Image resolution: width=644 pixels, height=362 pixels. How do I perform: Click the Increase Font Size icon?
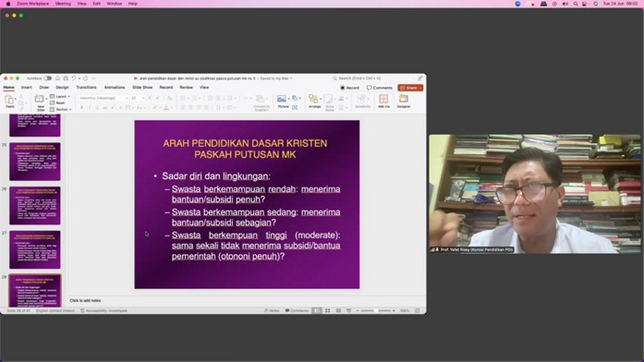coord(149,98)
